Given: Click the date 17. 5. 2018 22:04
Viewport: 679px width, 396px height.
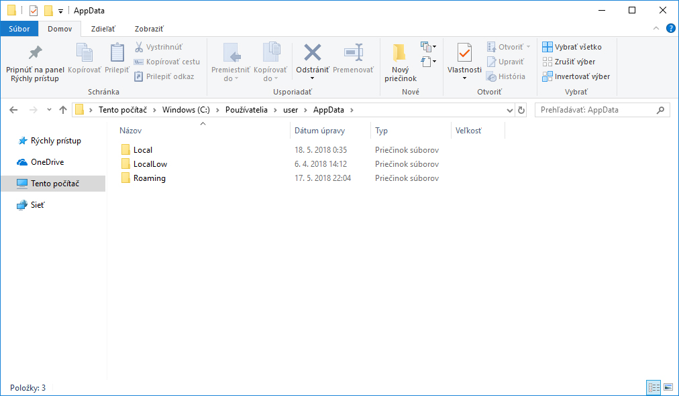Looking at the screenshot, I should [x=323, y=178].
